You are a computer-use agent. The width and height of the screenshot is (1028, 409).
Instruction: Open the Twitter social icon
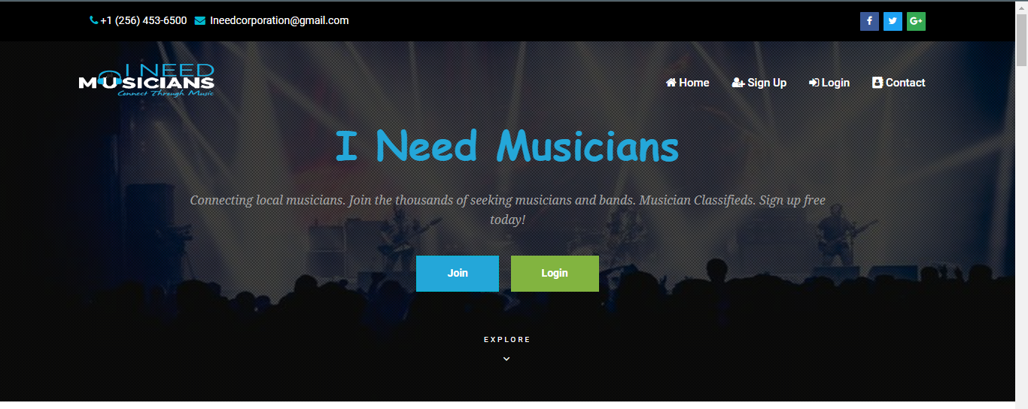click(893, 21)
